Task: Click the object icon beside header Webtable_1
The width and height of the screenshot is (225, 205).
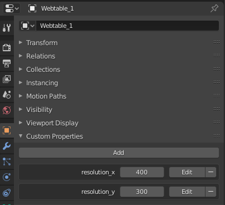Action: pos(32,8)
